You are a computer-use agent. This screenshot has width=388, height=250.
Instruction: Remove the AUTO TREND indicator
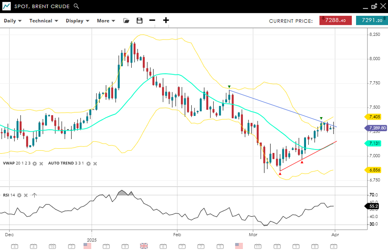tap(95, 163)
